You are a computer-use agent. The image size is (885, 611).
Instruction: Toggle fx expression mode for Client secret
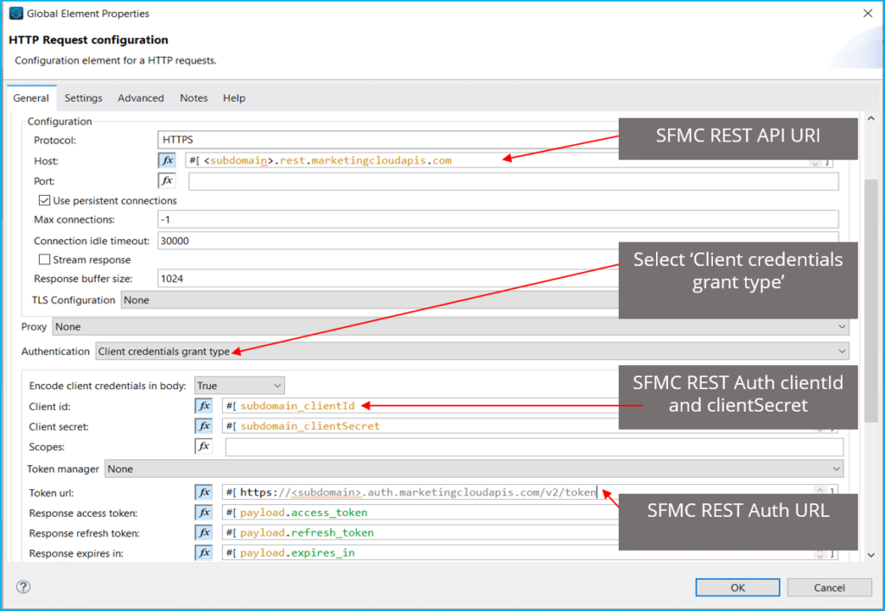pos(204,426)
